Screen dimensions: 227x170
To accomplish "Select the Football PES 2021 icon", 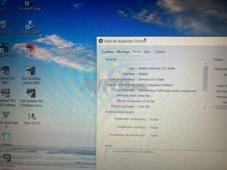I will click(5, 71).
